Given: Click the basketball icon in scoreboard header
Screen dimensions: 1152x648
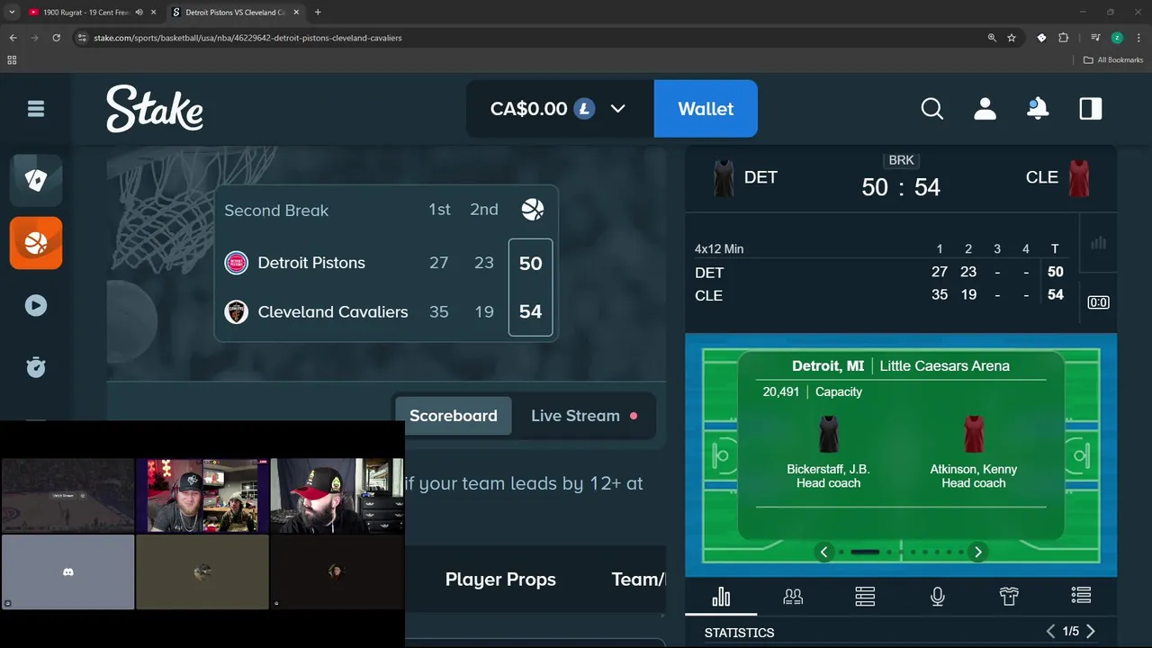Looking at the screenshot, I should point(533,210).
